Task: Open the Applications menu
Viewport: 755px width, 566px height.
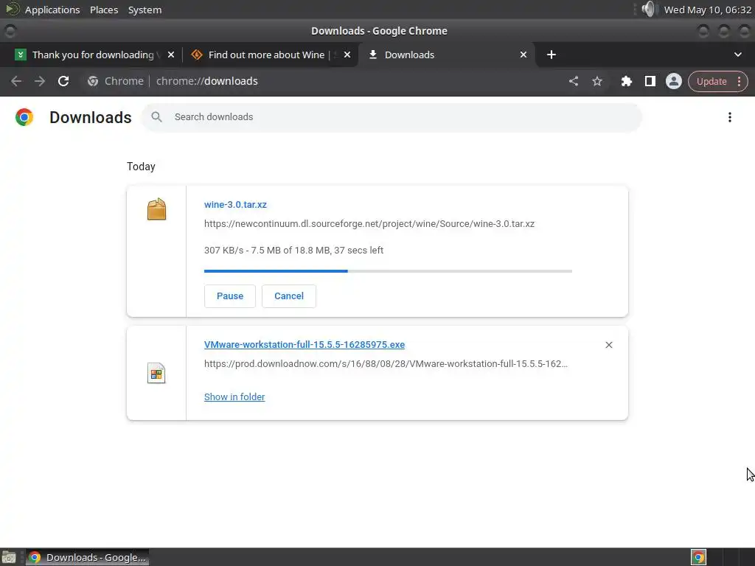Action: tap(52, 10)
